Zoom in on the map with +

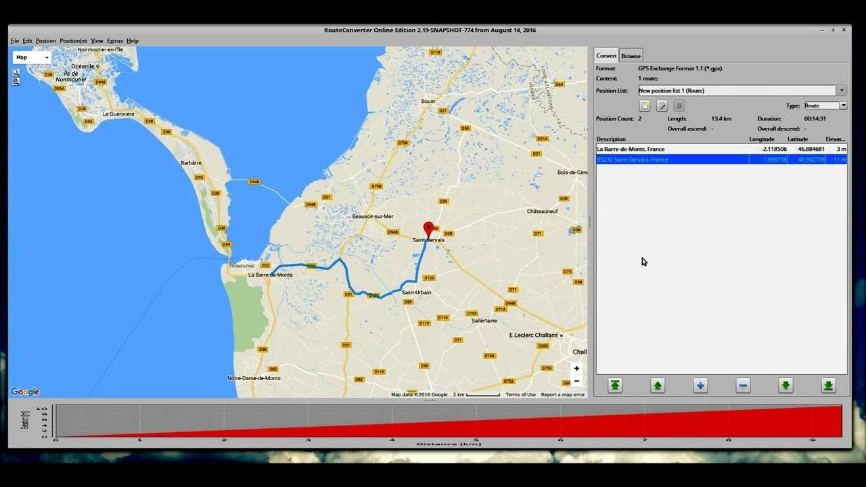pyautogui.click(x=576, y=369)
